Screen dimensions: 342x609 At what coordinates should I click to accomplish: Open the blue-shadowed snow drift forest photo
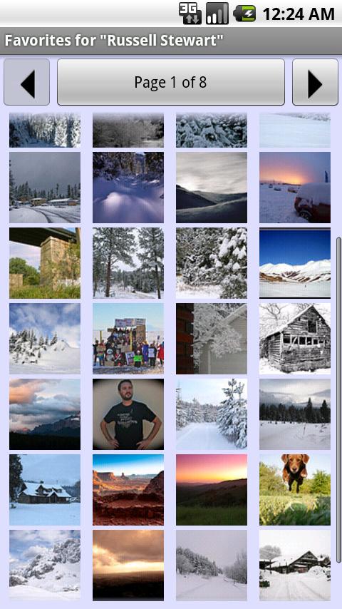[128, 188]
